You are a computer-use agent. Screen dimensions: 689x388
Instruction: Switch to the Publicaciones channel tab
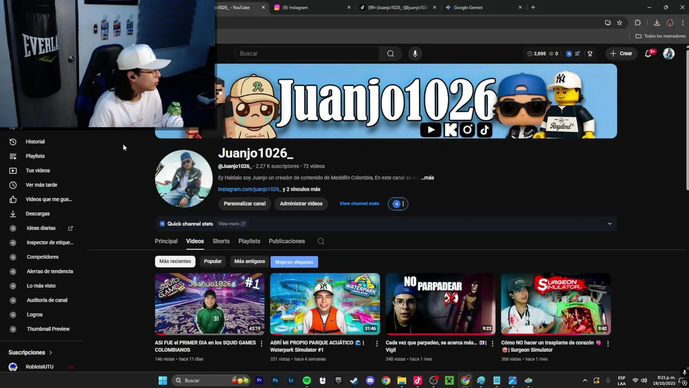[x=287, y=241]
